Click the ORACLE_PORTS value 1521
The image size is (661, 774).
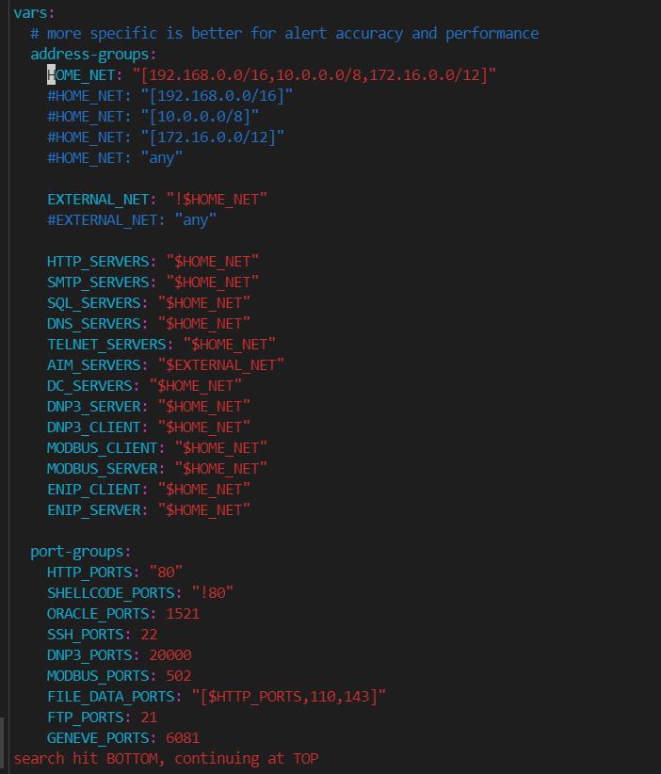183,613
